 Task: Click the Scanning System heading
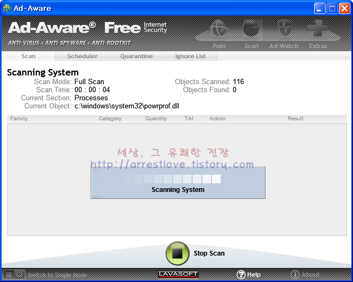pyautogui.click(x=43, y=72)
